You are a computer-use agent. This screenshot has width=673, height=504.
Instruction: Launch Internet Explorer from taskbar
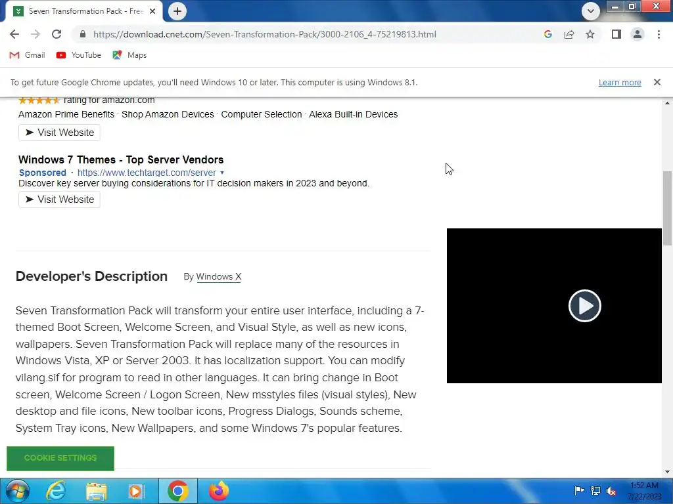click(x=57, y=491)
